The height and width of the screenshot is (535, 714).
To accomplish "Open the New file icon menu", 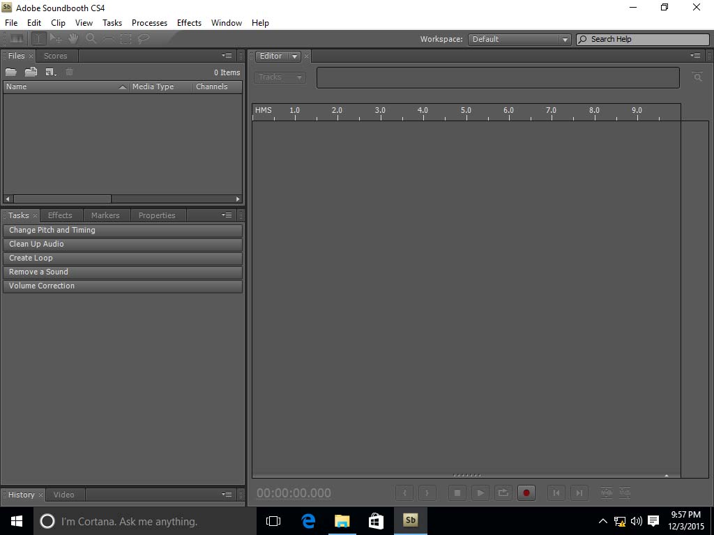I will pyautogui.click(x=50, y=72).
